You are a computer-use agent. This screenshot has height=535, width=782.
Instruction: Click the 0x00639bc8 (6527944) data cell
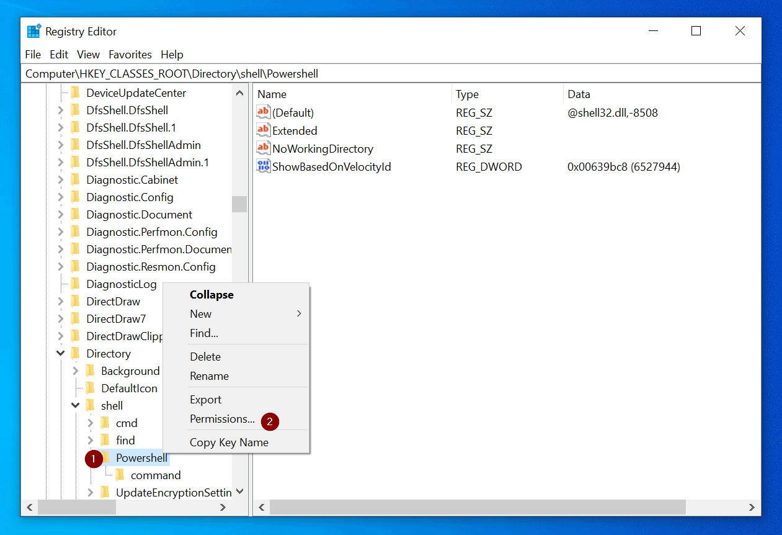(624, 166)
